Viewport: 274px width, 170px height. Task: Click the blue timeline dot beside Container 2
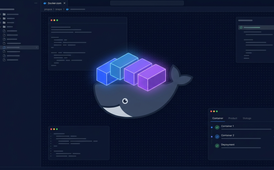click(212, 137)
